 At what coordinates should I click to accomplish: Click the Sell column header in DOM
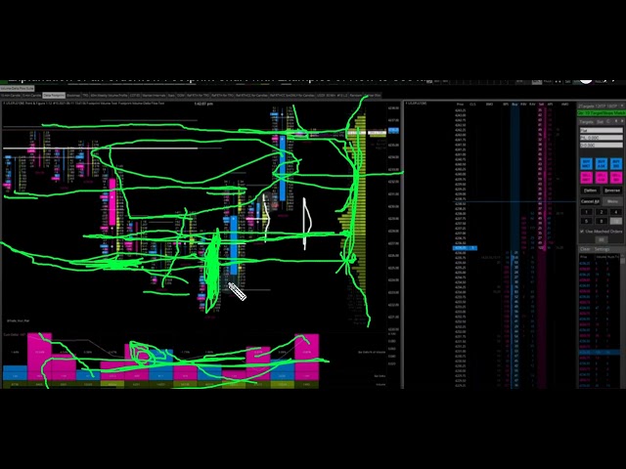tap(539, 103)
